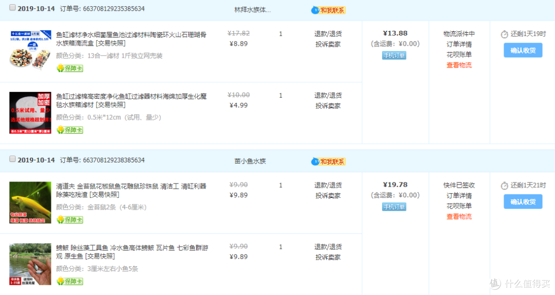Request 退款/退货 for 金苔鼠 item
555x295 pixels.
(328, 185)
